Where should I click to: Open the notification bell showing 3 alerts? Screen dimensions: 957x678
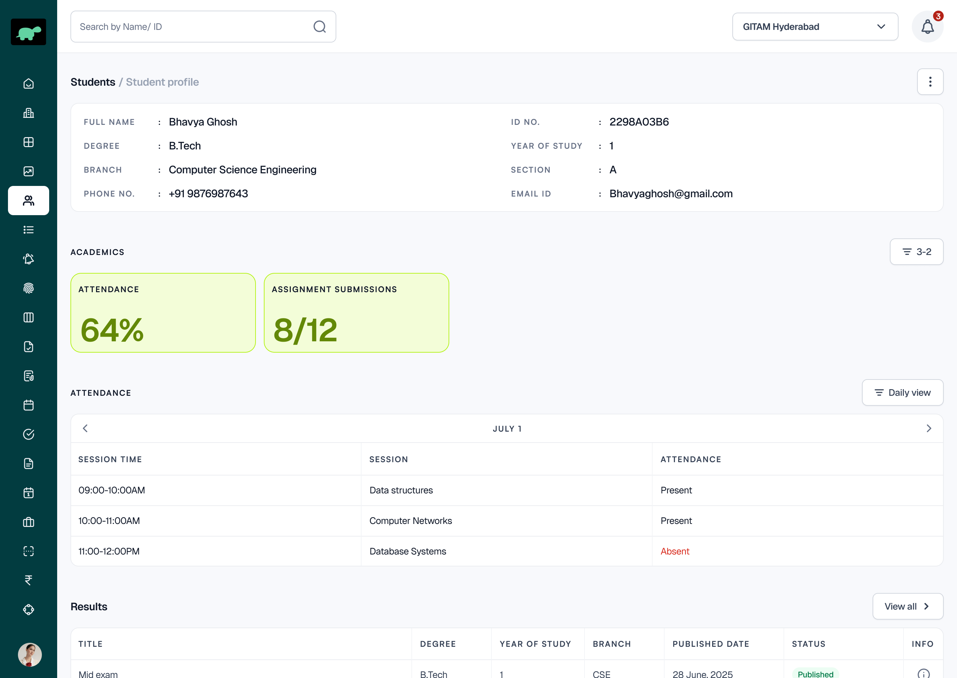(928, 26)
